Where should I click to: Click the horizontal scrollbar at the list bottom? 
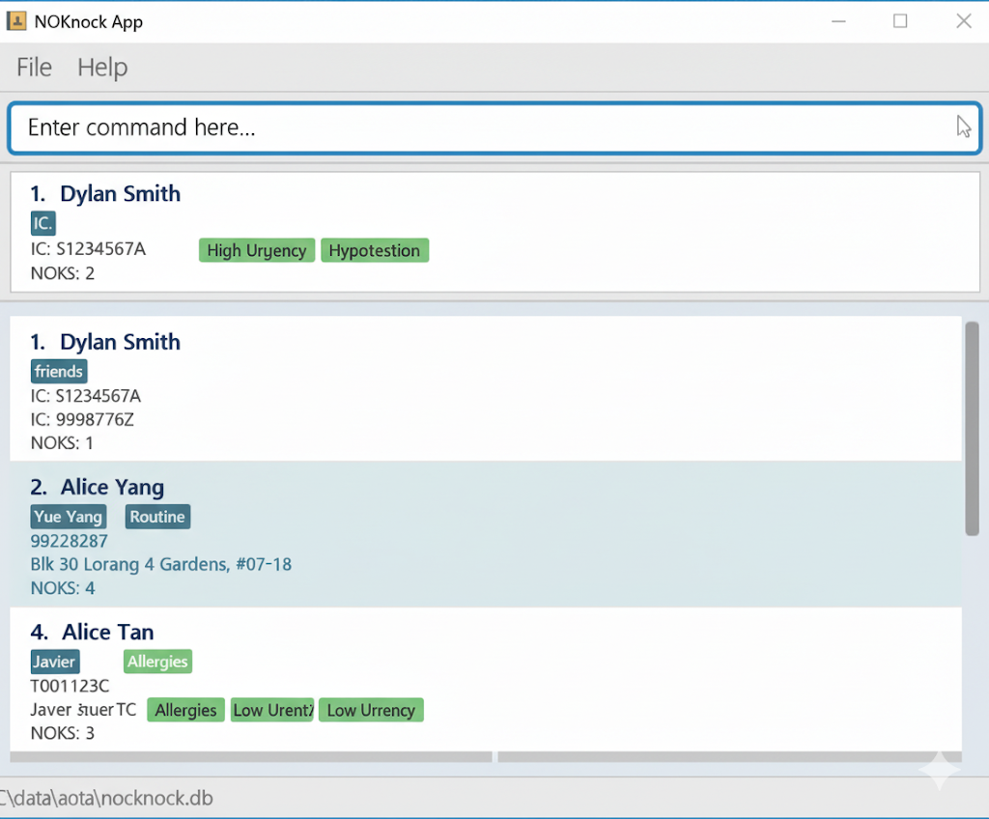251,757
